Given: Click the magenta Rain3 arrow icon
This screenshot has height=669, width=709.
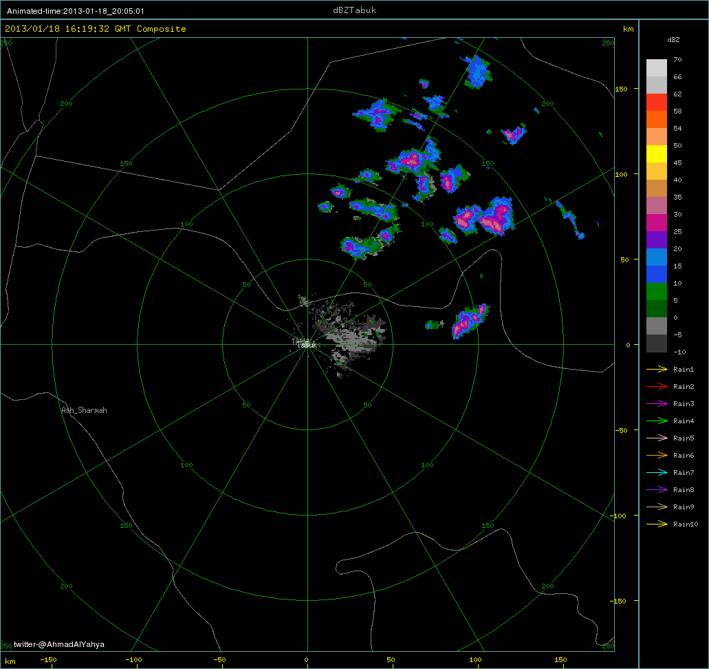Looking at the screenshot, I should click(657, 404).
